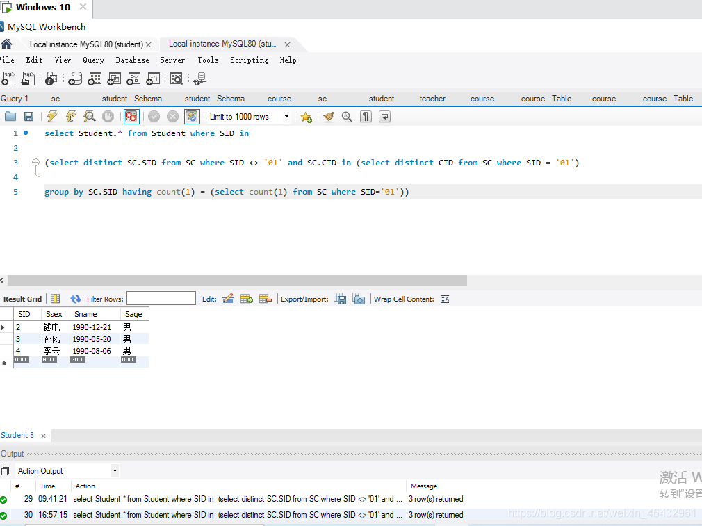Screen dimensions: 702x526
Task: Create new schema toolbar icon
Action: click(x=75, y=79)
